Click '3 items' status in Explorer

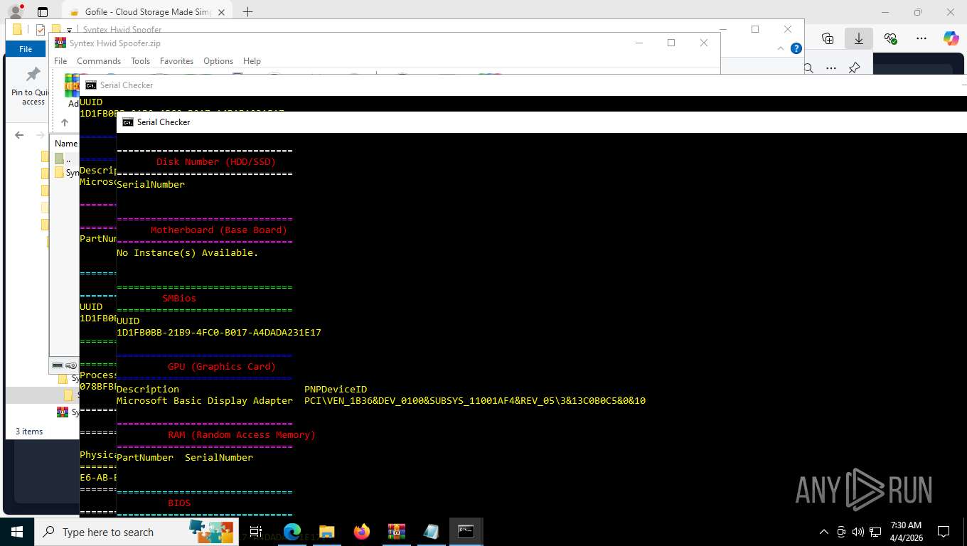click(29, 432)
